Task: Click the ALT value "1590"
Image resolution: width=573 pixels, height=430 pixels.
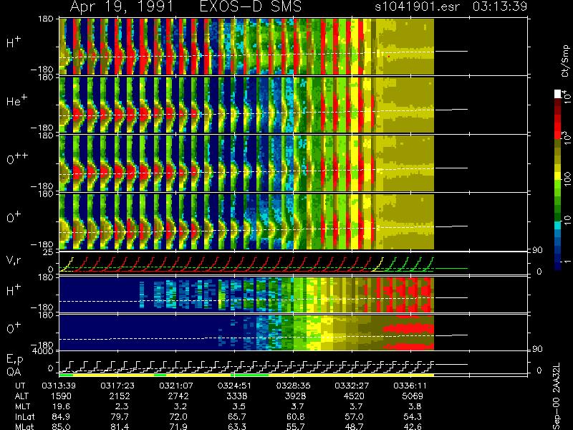Action: 61,396
